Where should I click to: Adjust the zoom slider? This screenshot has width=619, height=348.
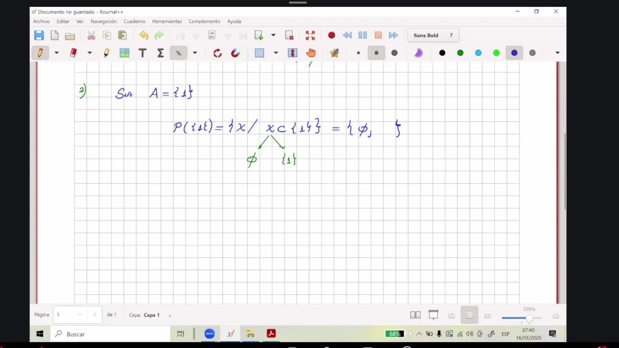point(522,318)
